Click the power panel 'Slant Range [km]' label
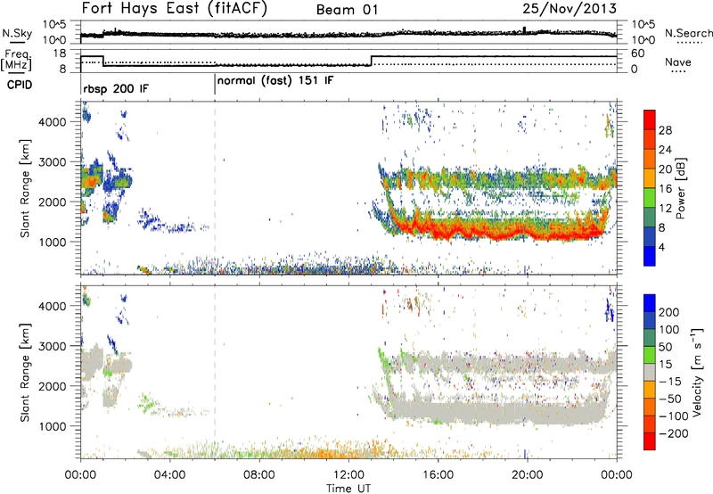 [25, 188]
